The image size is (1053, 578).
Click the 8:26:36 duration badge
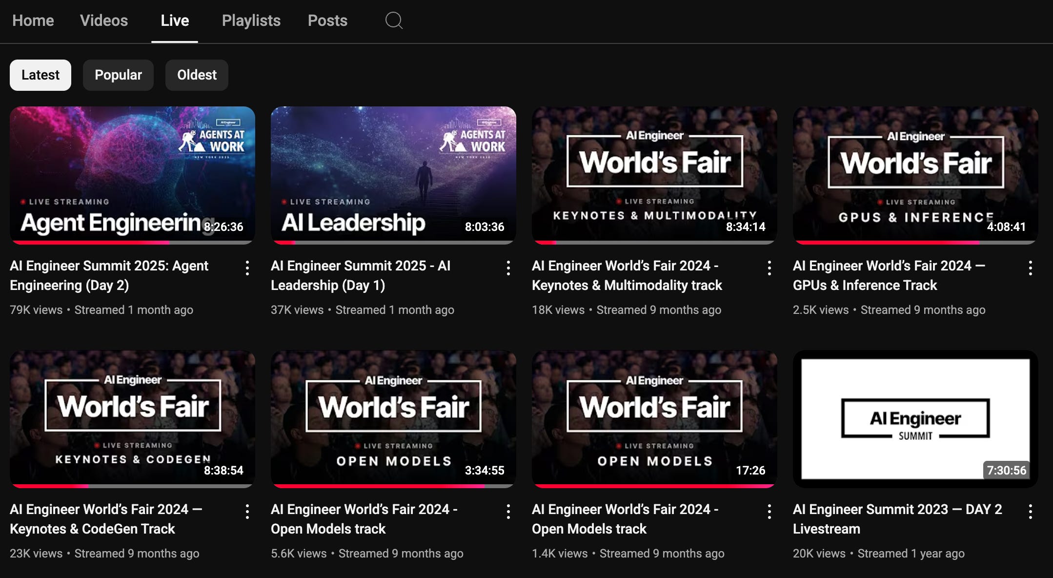(223, 227)
